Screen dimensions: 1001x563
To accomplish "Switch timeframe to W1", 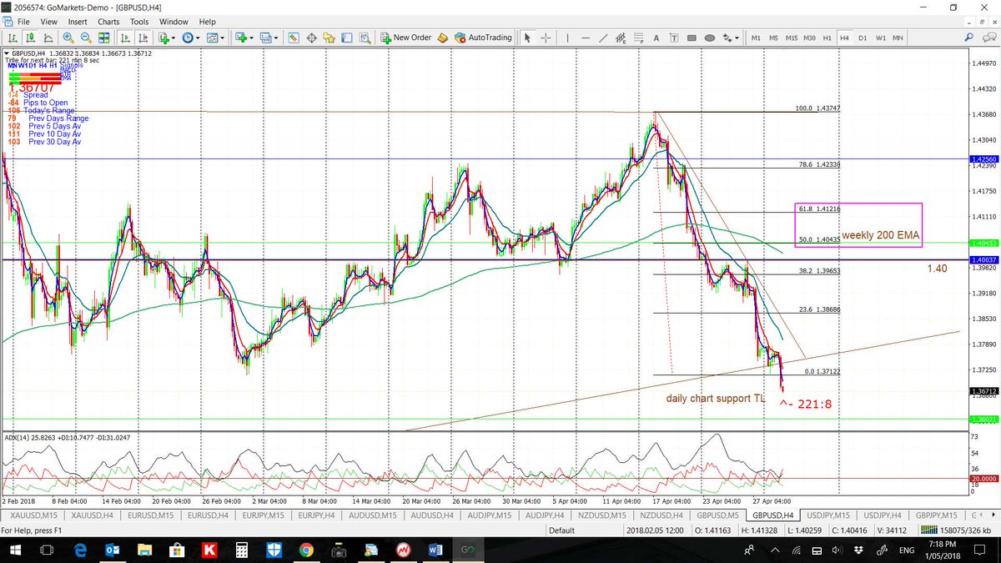I will coord(880,38).
